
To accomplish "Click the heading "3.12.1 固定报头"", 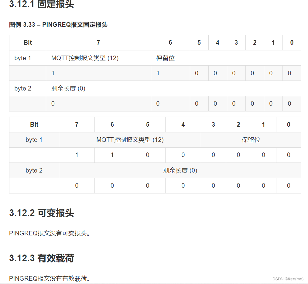I will coord(41,4).
